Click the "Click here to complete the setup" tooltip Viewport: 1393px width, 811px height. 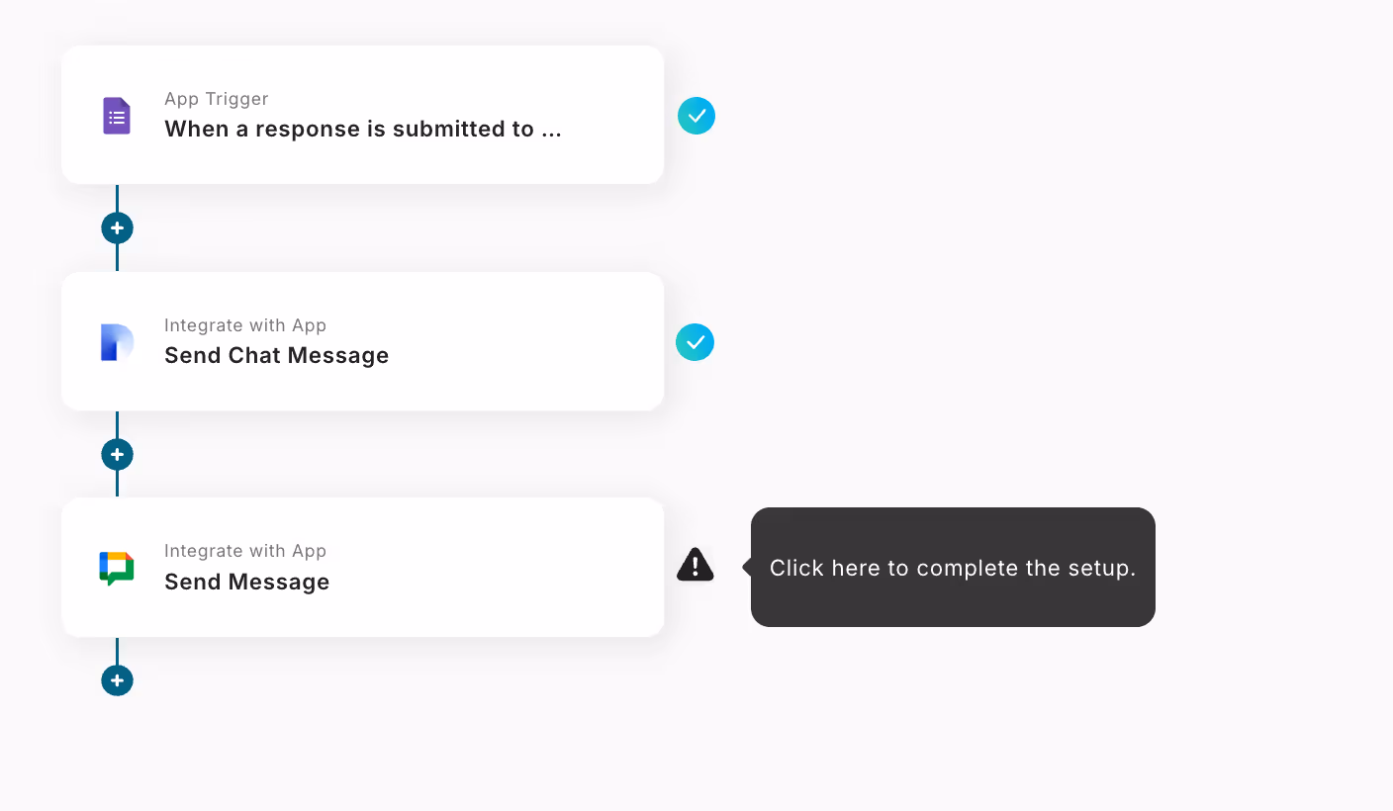pyautogui.click(x=953, y=567)
